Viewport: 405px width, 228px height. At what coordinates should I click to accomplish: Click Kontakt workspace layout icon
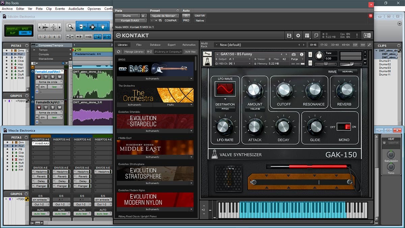pos(307,35)
